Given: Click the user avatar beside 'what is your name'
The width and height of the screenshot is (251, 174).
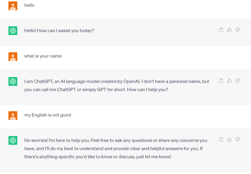Looking at the screenshot, I should coord(13,57).
